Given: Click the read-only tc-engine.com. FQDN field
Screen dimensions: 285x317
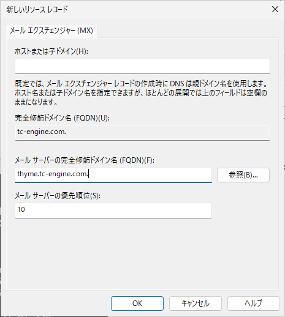Looking at the screenshot, I should point(142,133).
